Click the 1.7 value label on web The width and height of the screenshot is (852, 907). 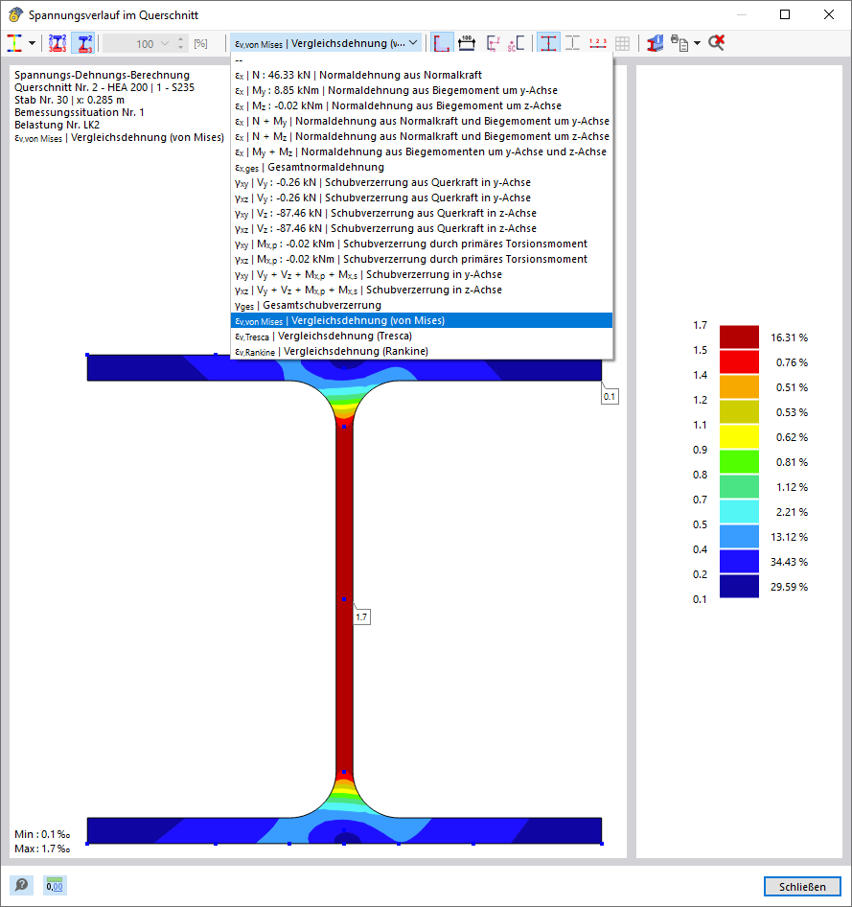coord(361,616)
